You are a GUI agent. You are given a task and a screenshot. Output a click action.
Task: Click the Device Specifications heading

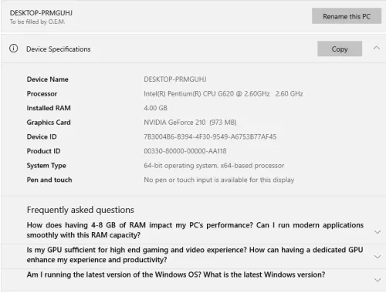59,49
